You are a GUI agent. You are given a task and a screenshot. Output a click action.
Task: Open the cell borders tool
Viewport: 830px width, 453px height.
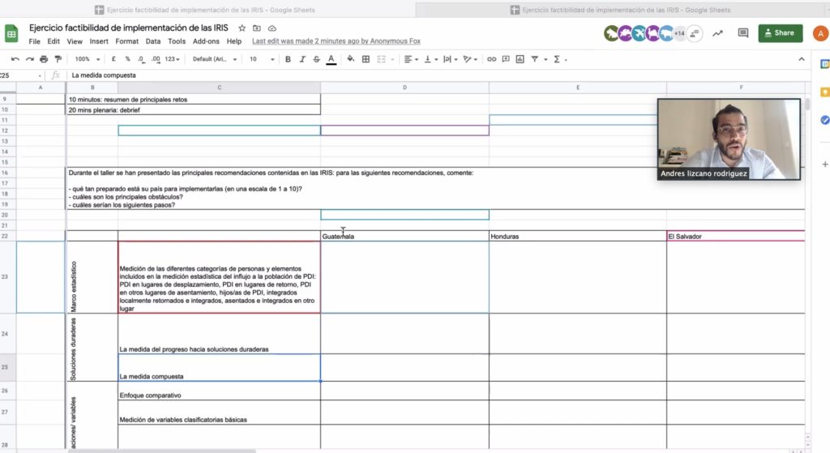[366, 59]
